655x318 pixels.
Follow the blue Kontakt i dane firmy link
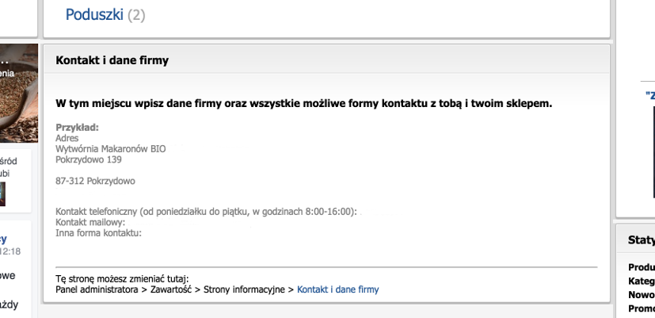pos(337,289)
